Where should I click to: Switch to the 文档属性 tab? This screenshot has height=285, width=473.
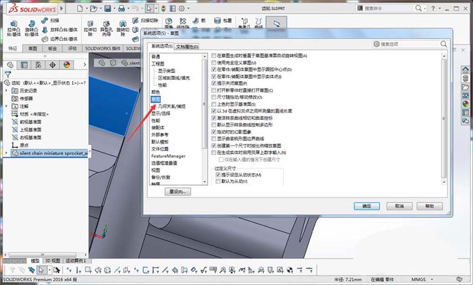(187, 47)
